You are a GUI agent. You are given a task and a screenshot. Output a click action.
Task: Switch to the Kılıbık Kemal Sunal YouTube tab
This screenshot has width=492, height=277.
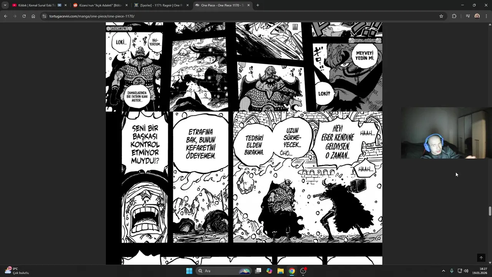(x=39, y=5)
